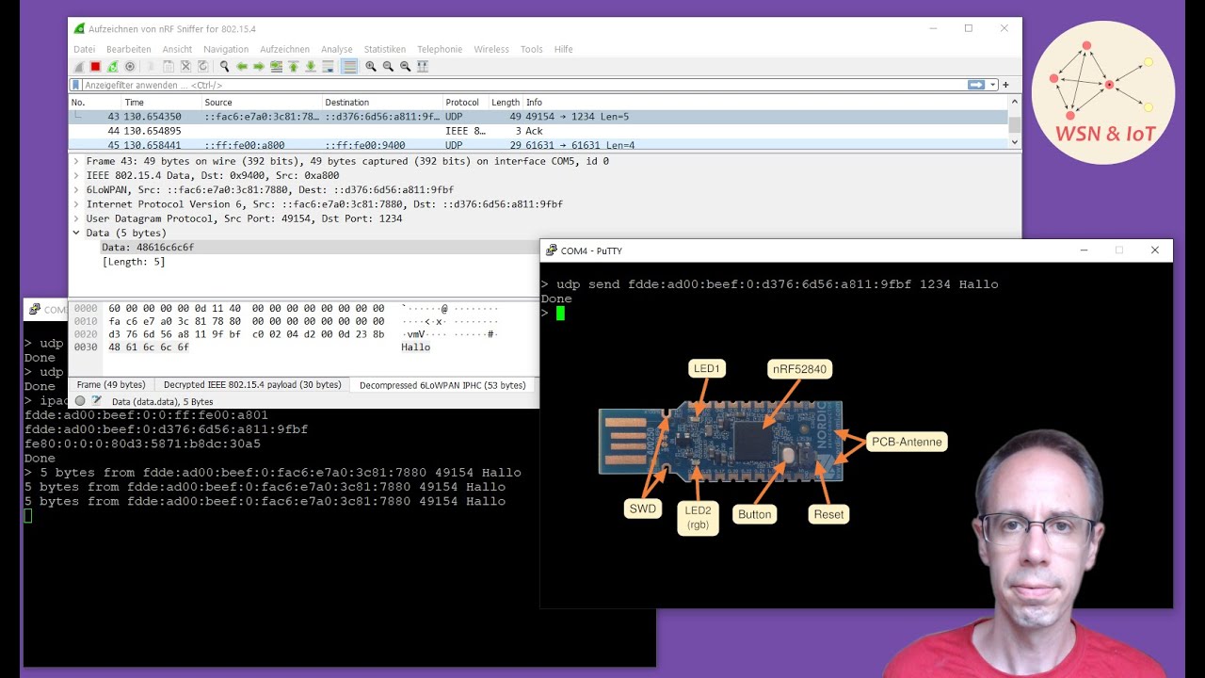1205x678 pixels.
Task: Restart the current capture in Wireshark
Action: click(x=113, y=67)
